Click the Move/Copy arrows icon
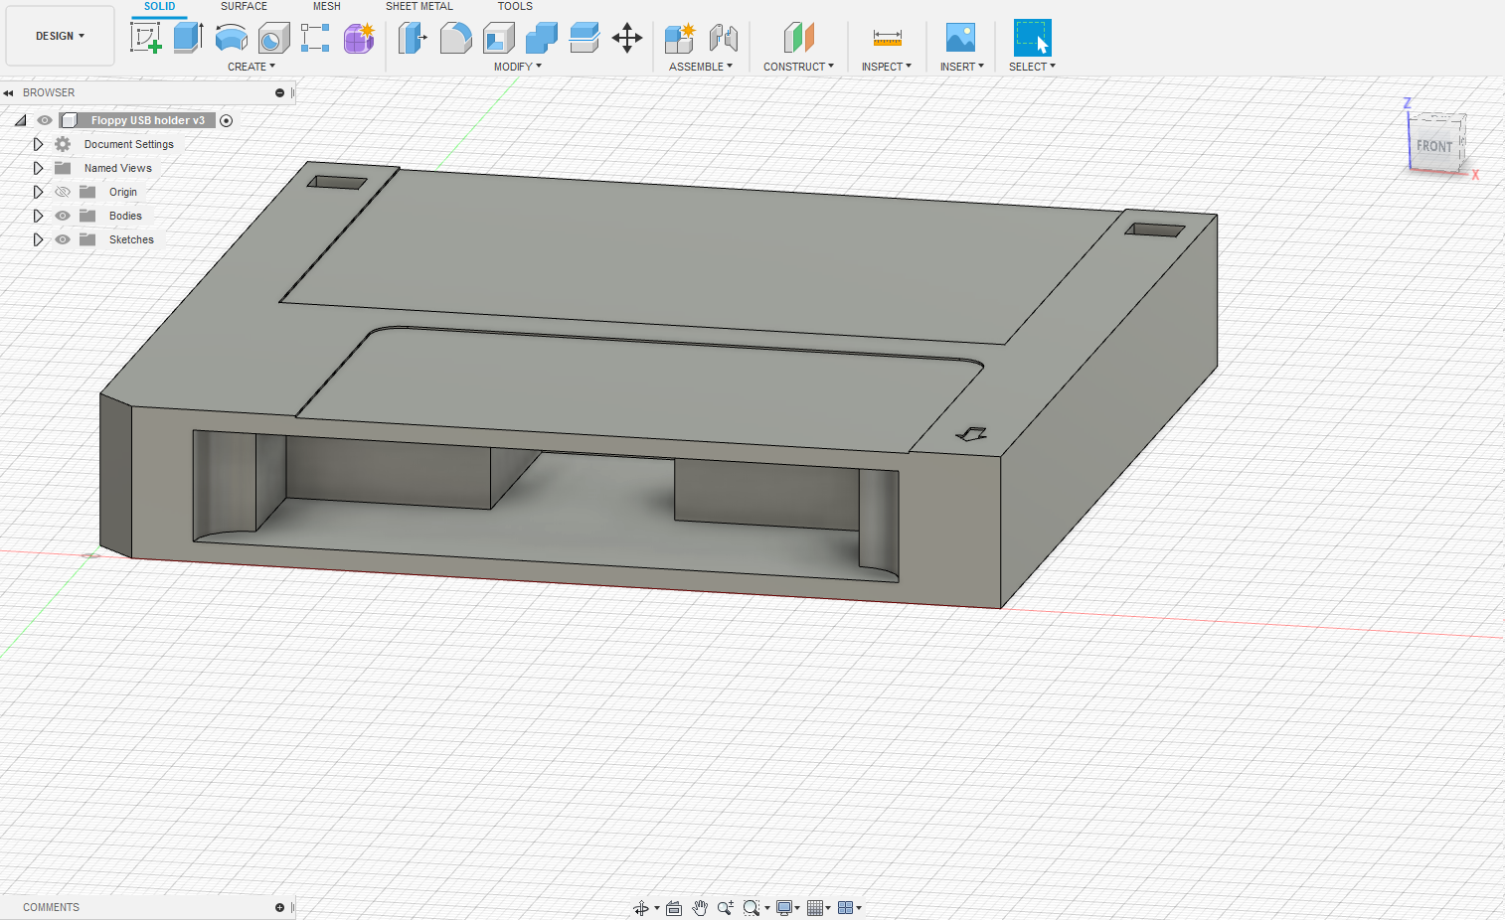Screen dimensions: 1505x920 [x=627, y=38]
